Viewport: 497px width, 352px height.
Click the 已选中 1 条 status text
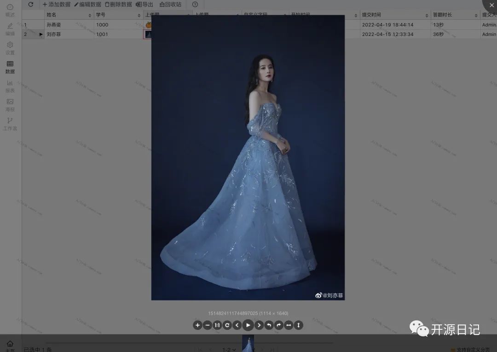(38, 349)
